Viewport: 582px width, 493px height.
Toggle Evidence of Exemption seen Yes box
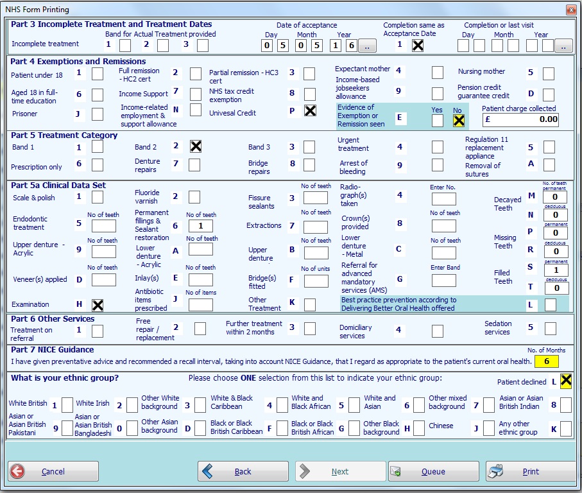(438, 120)
